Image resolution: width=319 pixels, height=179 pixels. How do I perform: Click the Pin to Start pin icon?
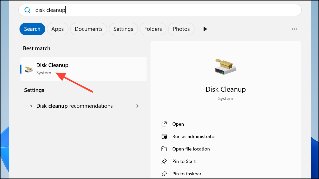(x=164, y=161)
